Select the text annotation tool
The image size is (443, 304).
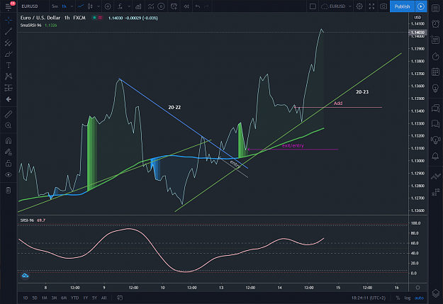pyautogui.click(x=9, y=65)
